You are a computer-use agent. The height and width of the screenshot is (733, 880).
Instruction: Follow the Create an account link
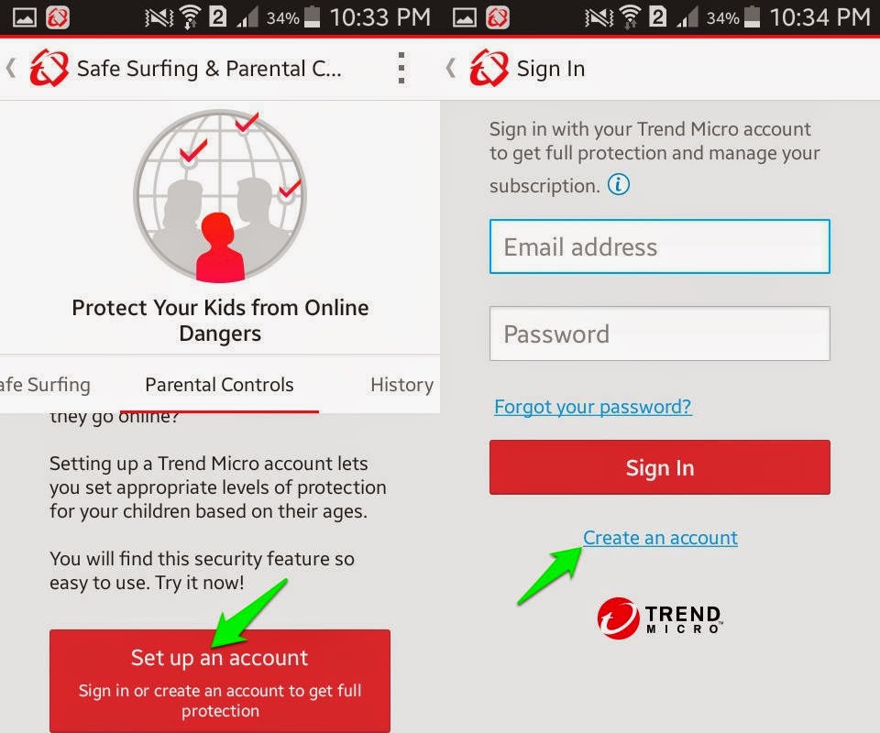[x=660, y=537]
